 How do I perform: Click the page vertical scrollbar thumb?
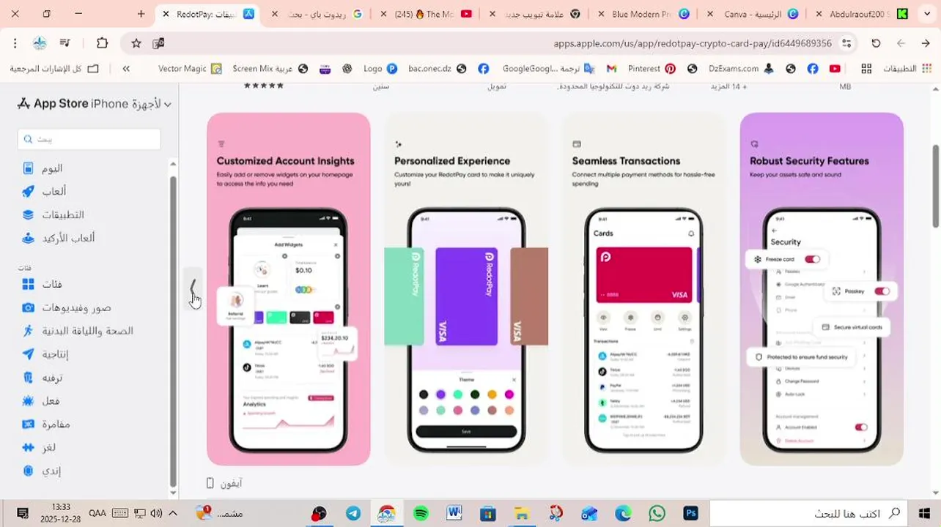936,186
